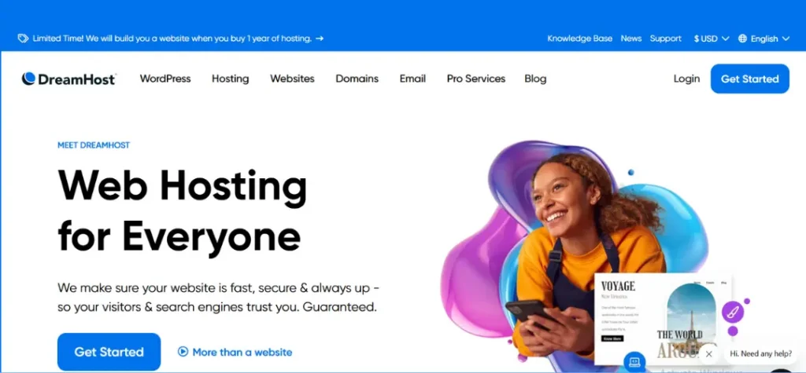Open the Domains navigation item
This screenshot has height=373, width=806.
[357, 79]
